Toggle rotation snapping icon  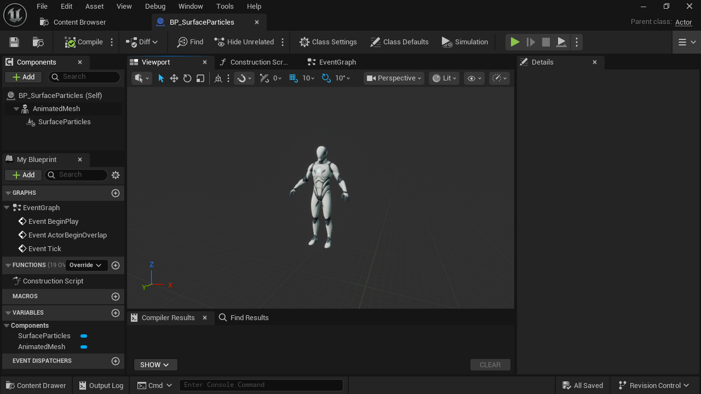click(x=326, y=78)
